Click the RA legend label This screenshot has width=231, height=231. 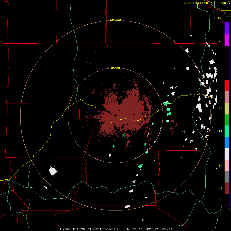click(220, 131)
